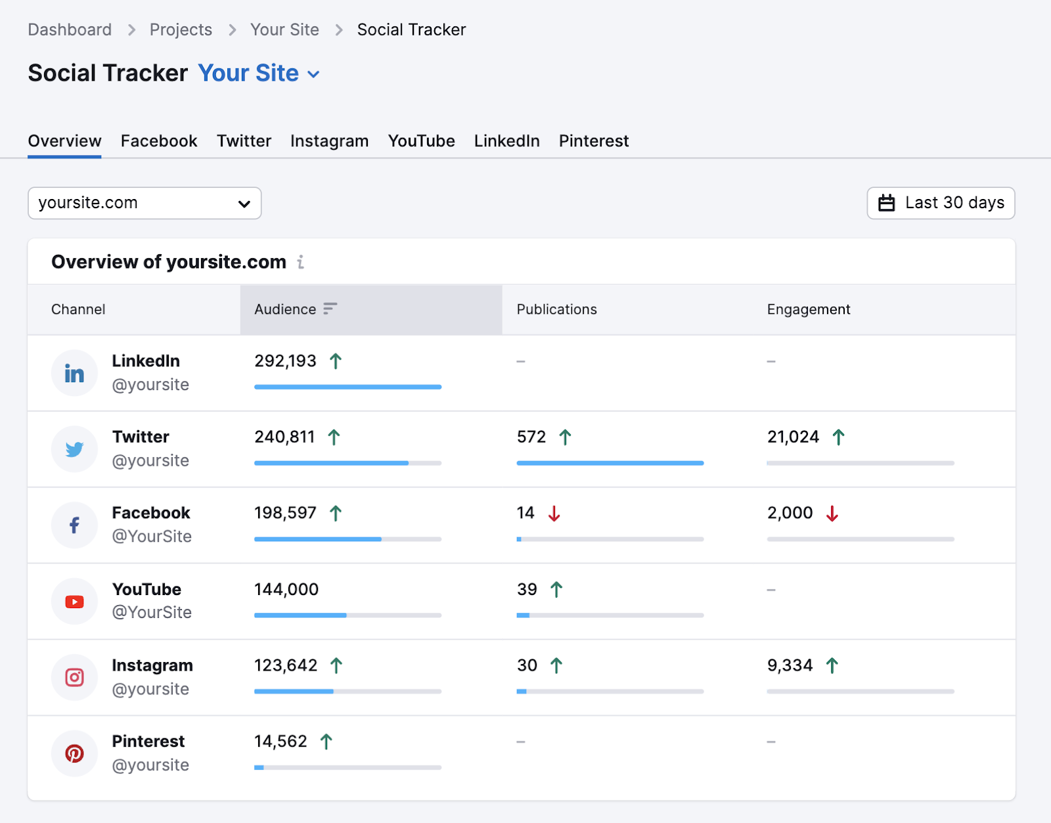Click the Pinterest channel icon
This screenshot has width=1051, height=823.
click(74, 753)
